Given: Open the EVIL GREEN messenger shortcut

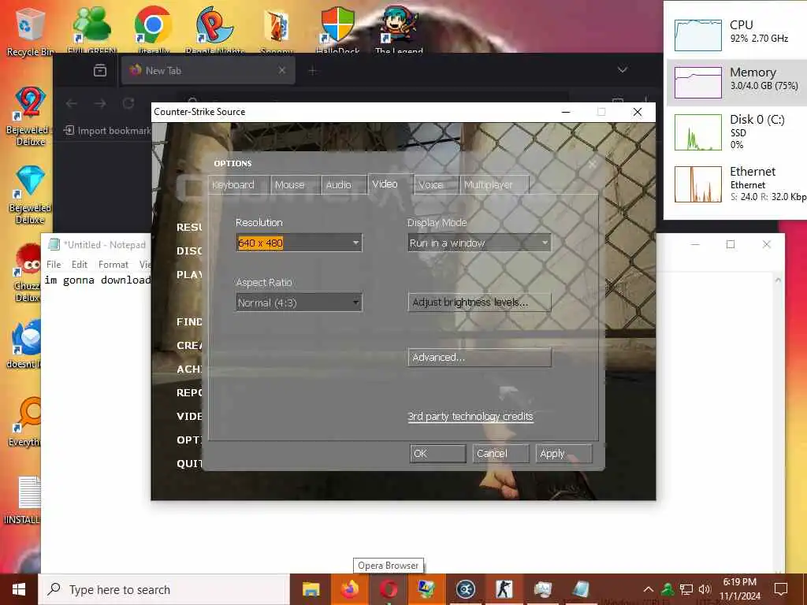Looking at the screenshot, I should click(x=91, y=30).
